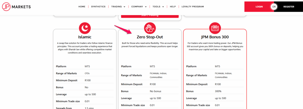Select the Islamic account heading
The width and height of the screenshot is (303, 109).
point(85,37)
